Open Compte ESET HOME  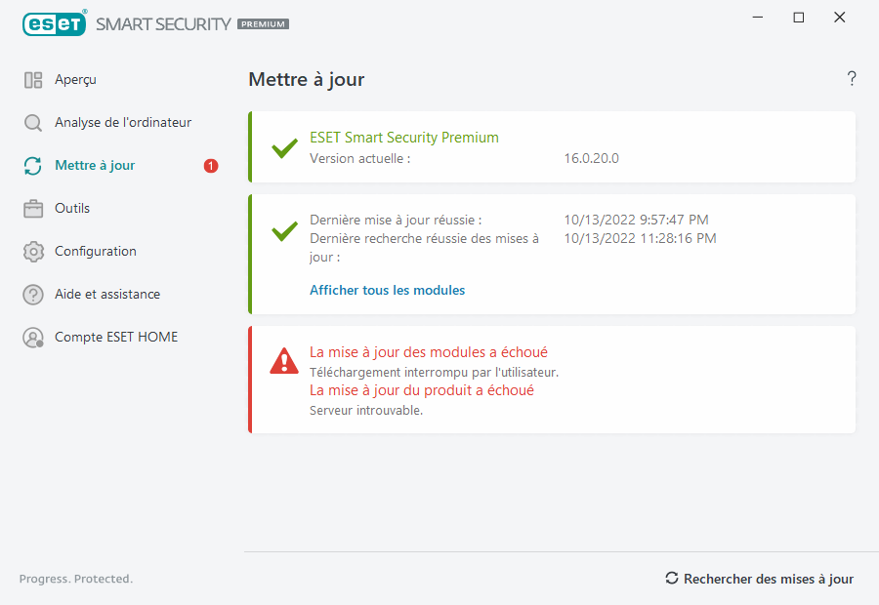coord(116,338)
